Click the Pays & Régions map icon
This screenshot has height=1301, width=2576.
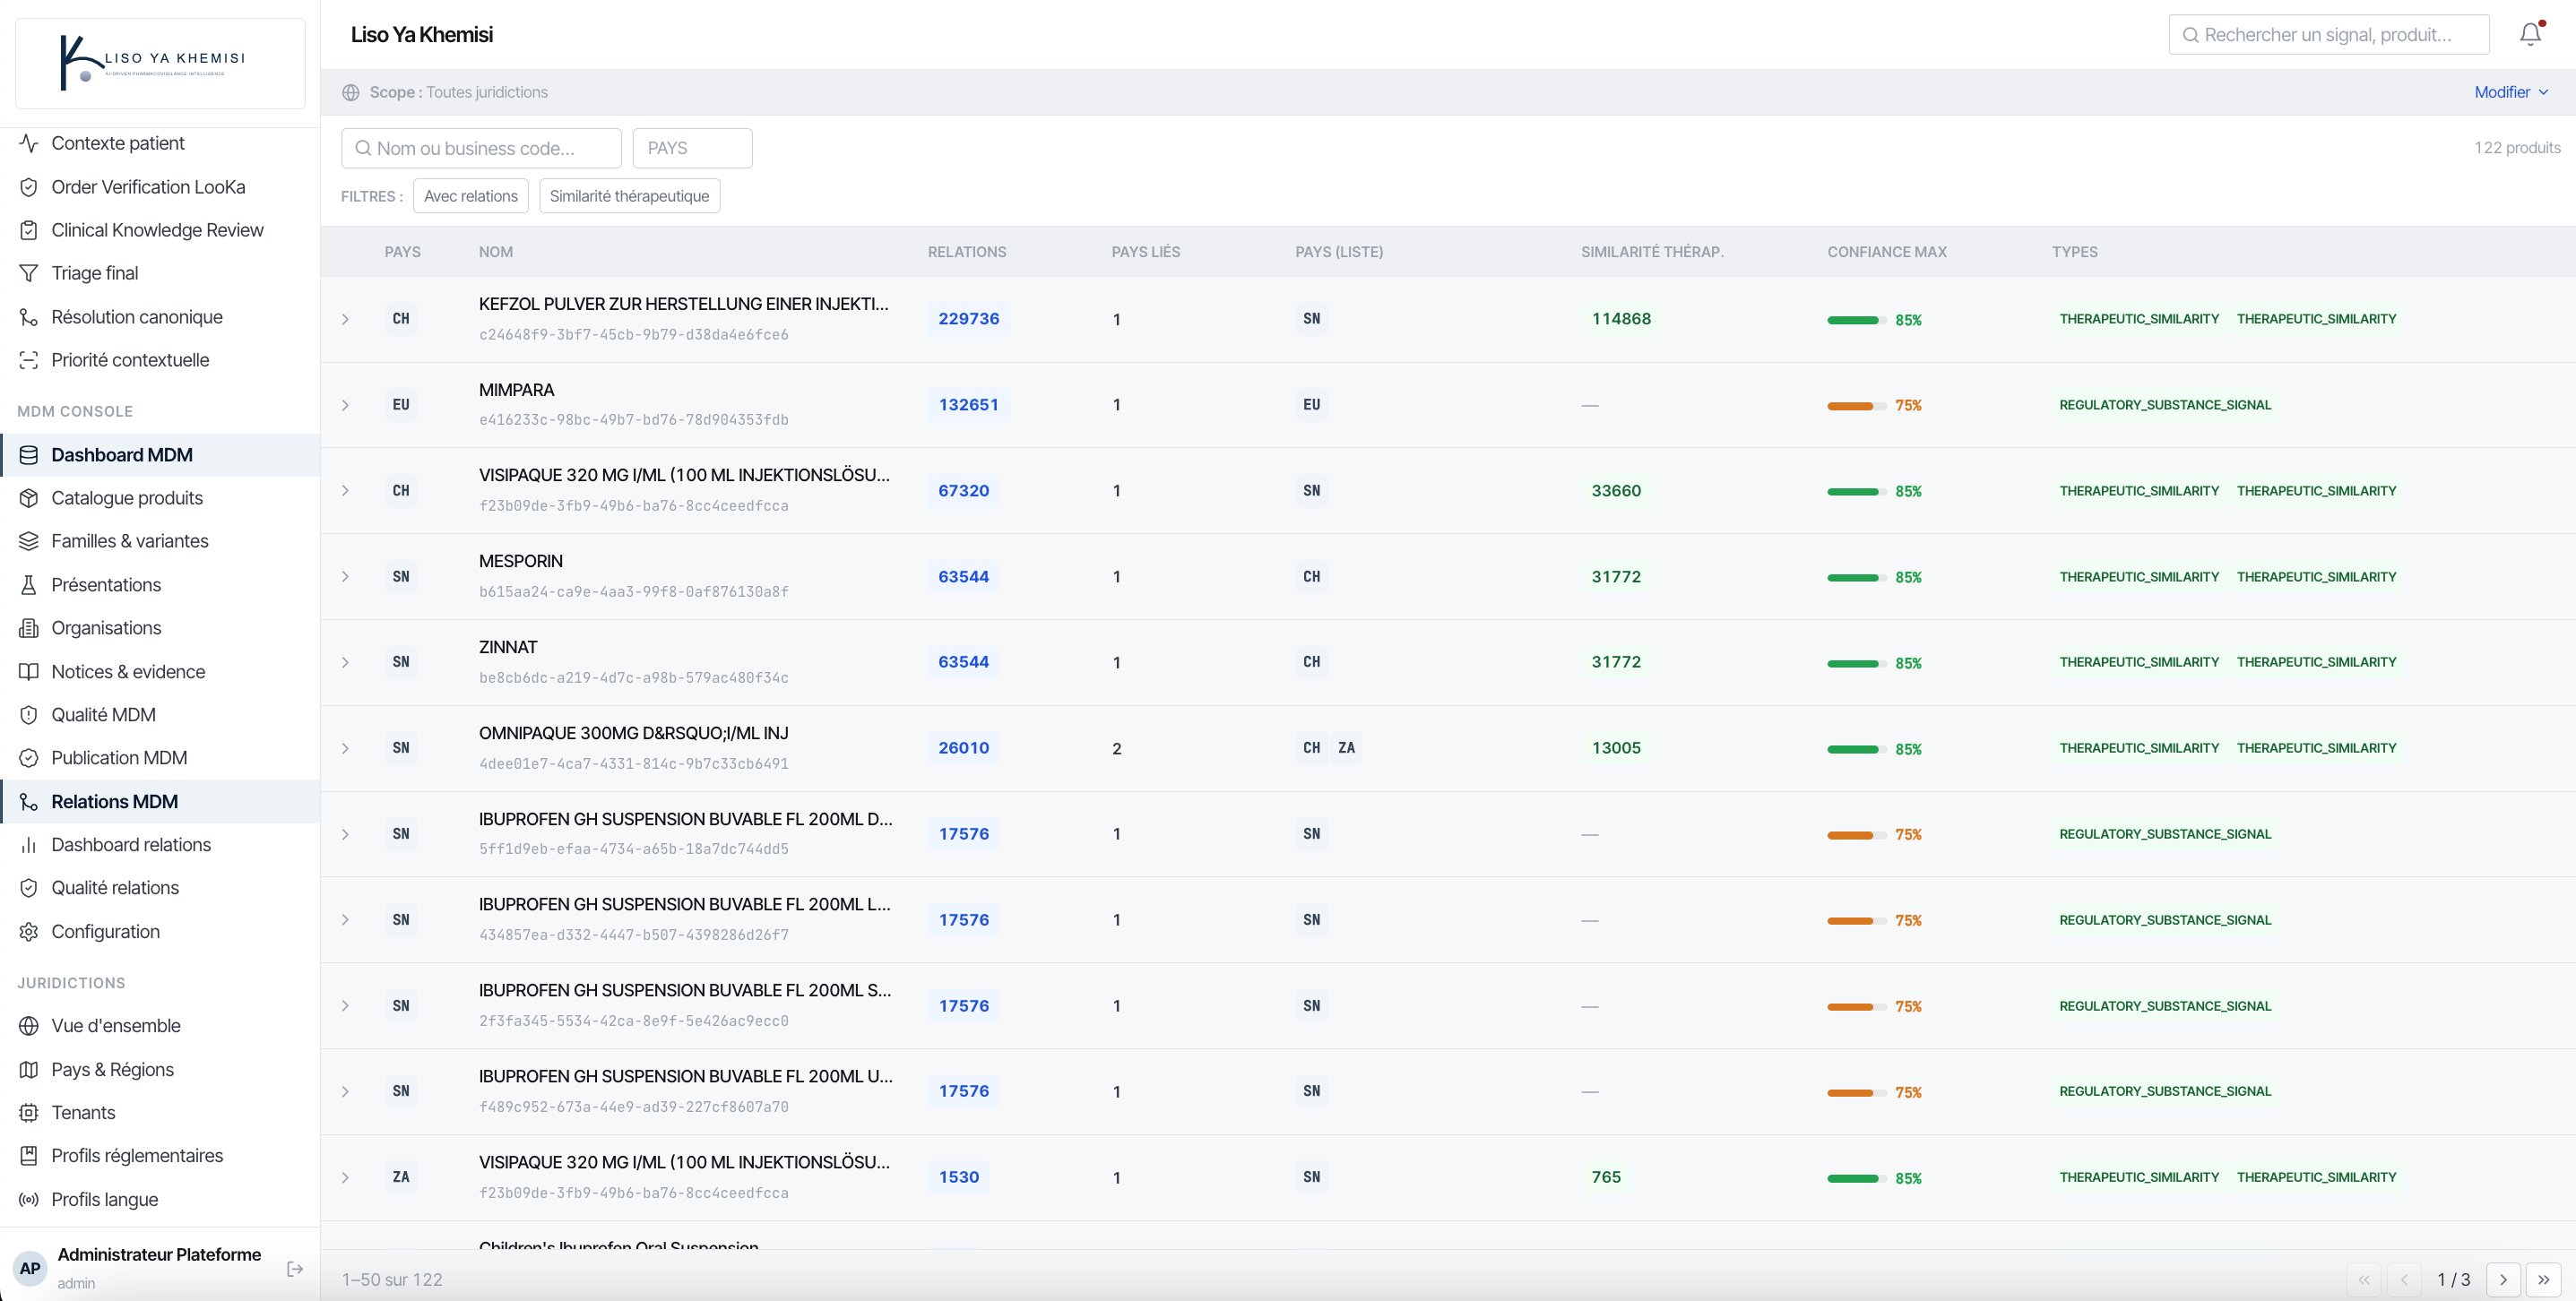click(29, 1070)
